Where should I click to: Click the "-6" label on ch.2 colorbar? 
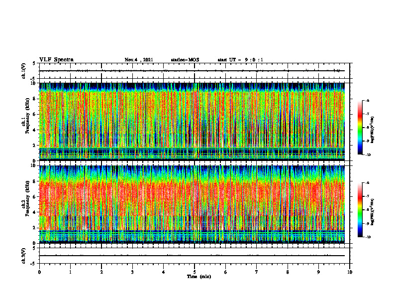coord(367,183)
